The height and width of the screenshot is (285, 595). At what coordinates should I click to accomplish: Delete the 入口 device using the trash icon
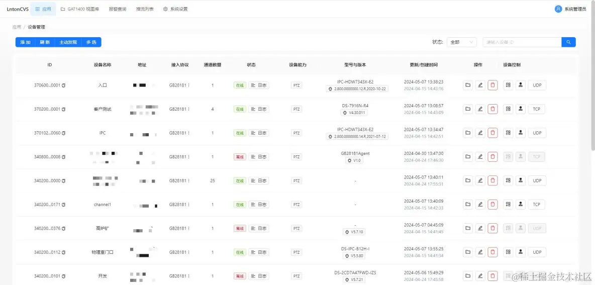click(x=492, y=85)
